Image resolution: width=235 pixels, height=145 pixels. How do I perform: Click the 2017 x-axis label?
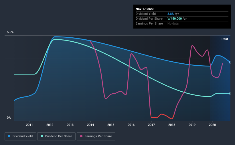(151, 125)
